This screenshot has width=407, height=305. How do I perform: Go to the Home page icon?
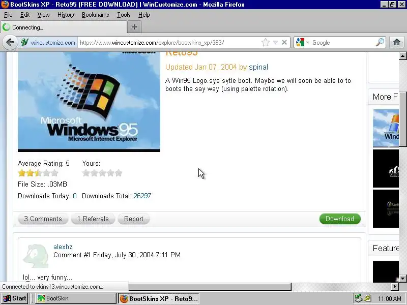click(396, 42)
